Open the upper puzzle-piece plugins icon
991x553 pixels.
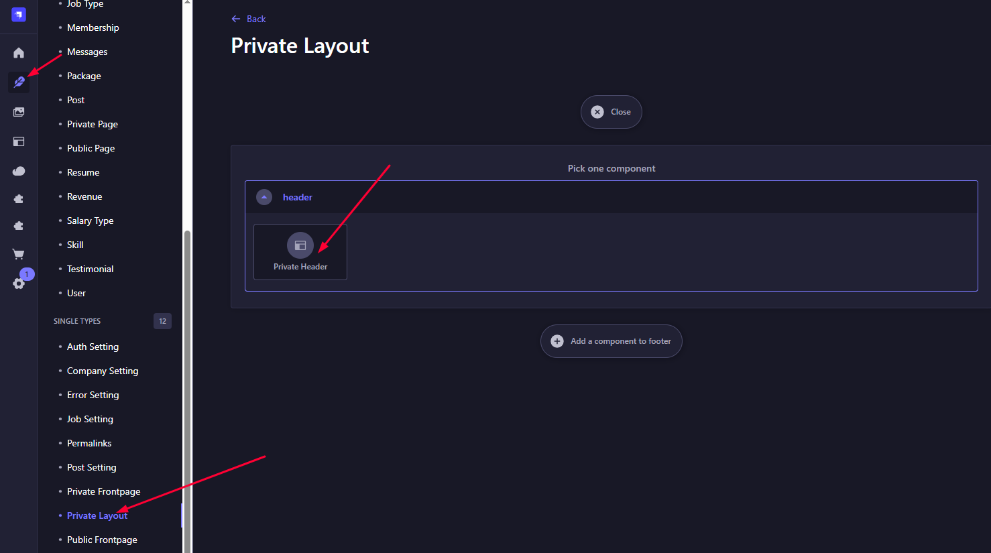(19, 199)
